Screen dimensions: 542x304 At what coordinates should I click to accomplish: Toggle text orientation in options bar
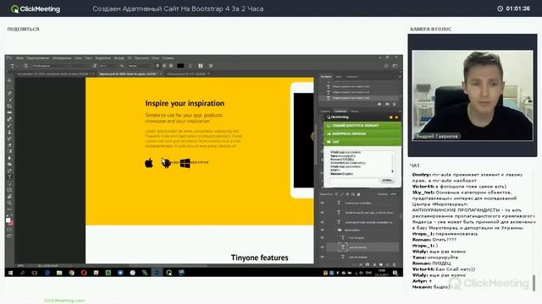point(25,66)
